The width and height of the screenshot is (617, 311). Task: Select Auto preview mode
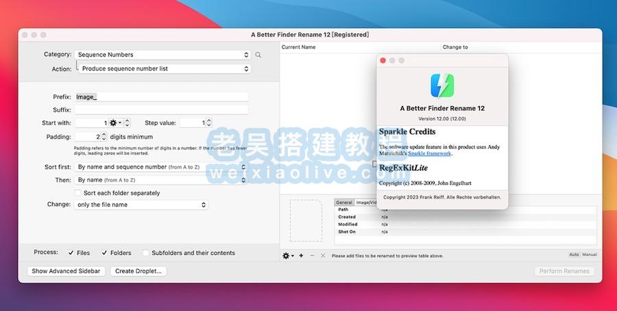click(x=574, y=255)
